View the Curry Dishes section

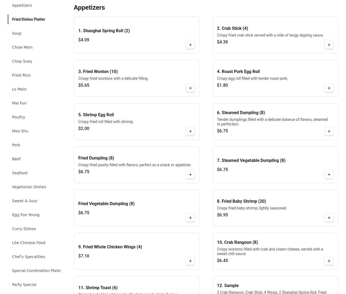[x=24, y=229]
